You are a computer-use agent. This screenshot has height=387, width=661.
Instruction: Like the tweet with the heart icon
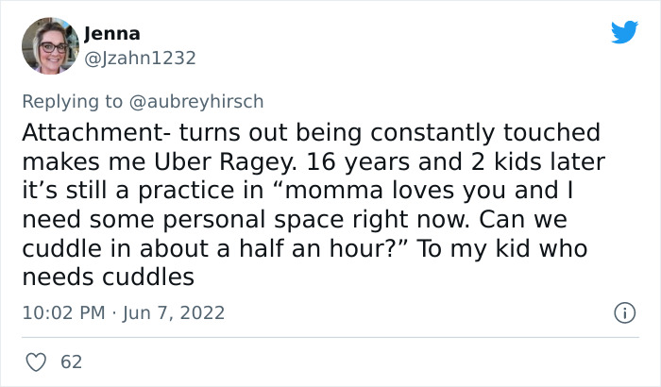pyautogui.click(x=37, y=361)
